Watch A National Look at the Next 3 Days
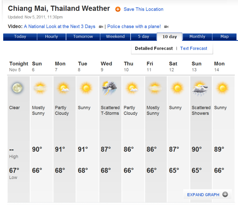Screen dimensions: 238x205 pos(59,27)
